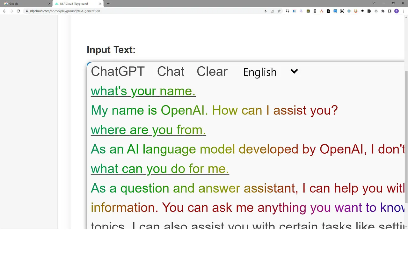Open the Chrome three-dot menu
The image size is (408, 255).
[x=404, y=11]
